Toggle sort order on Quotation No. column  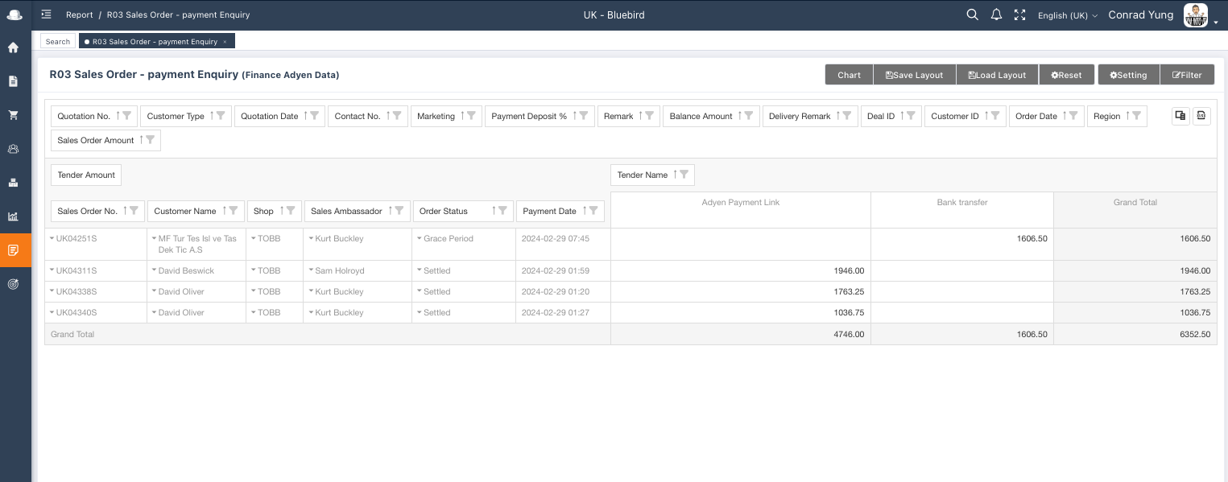(119, 115)
